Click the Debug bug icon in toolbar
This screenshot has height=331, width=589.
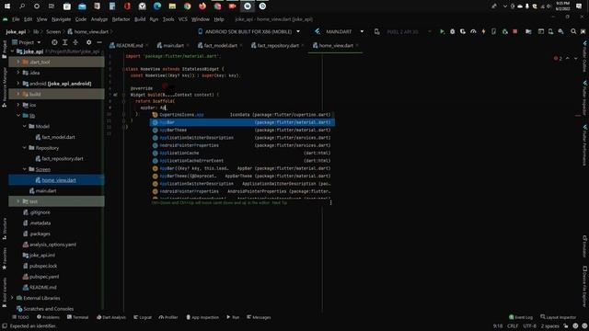pos(452,32)
